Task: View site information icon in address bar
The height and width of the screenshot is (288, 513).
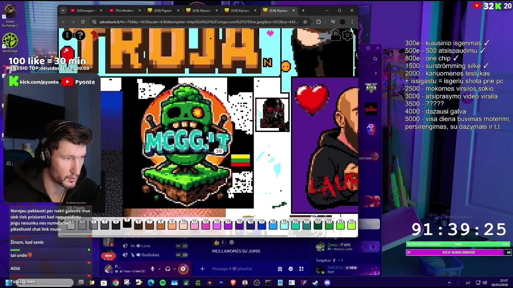Action: coord(94,22)
